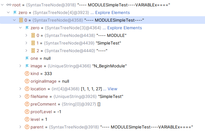Click the flag icon next to image
This screenshot has height=131, width=205.
27,66
